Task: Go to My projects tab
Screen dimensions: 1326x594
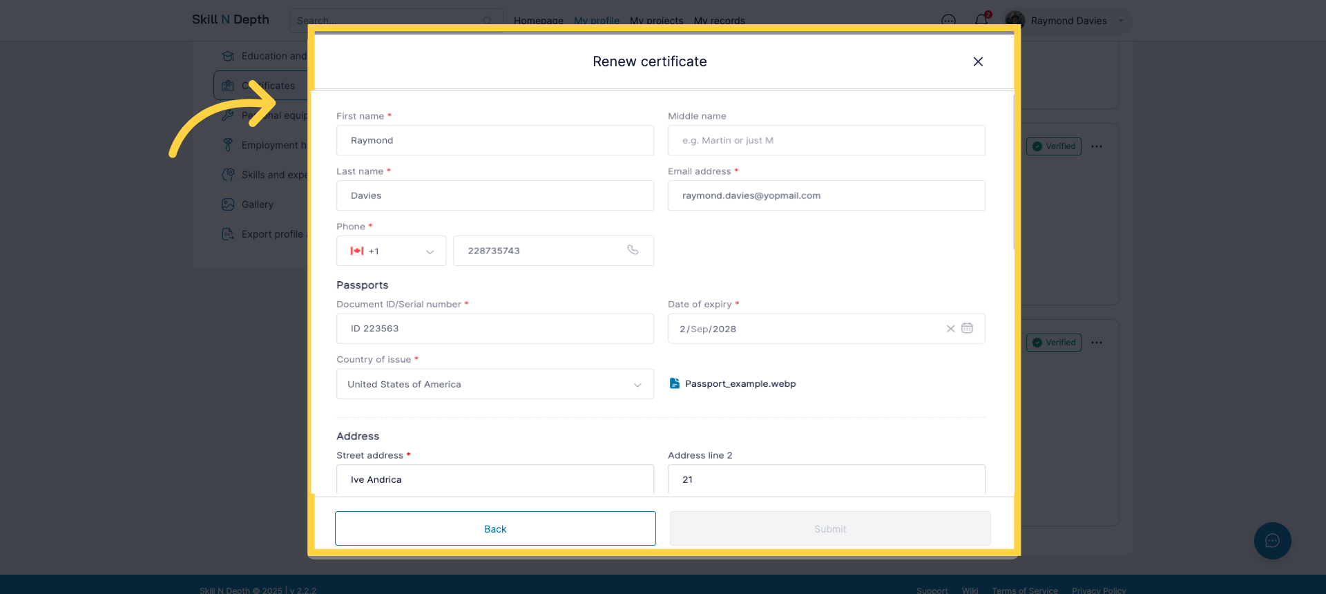Action: tap(656, 21)
